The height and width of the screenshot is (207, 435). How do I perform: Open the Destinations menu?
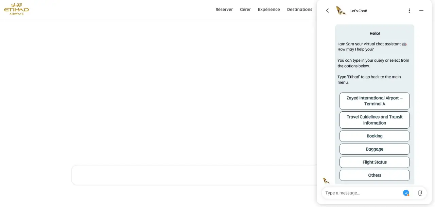pos(299,10)
